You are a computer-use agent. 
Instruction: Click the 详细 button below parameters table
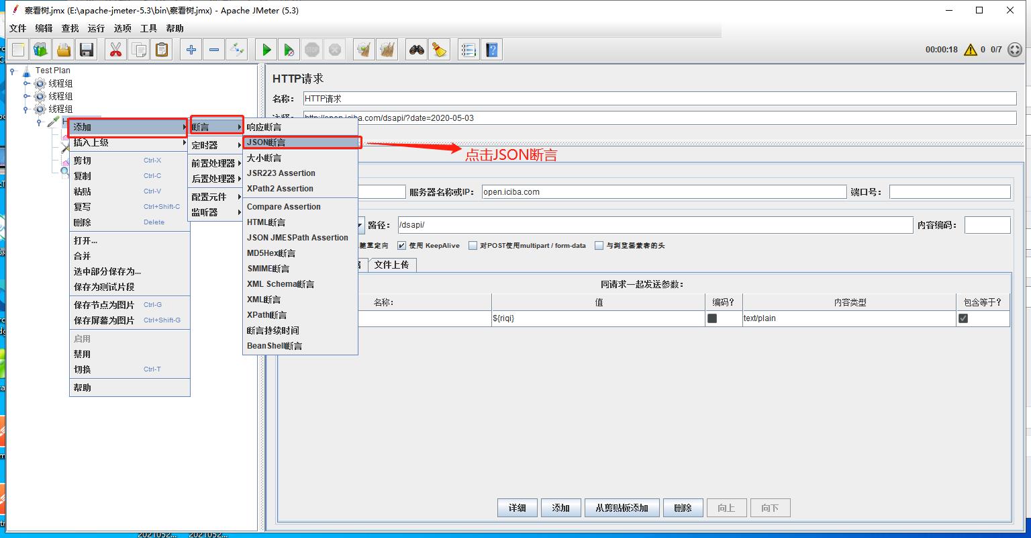pyautogui.click(x=517, y=508)
